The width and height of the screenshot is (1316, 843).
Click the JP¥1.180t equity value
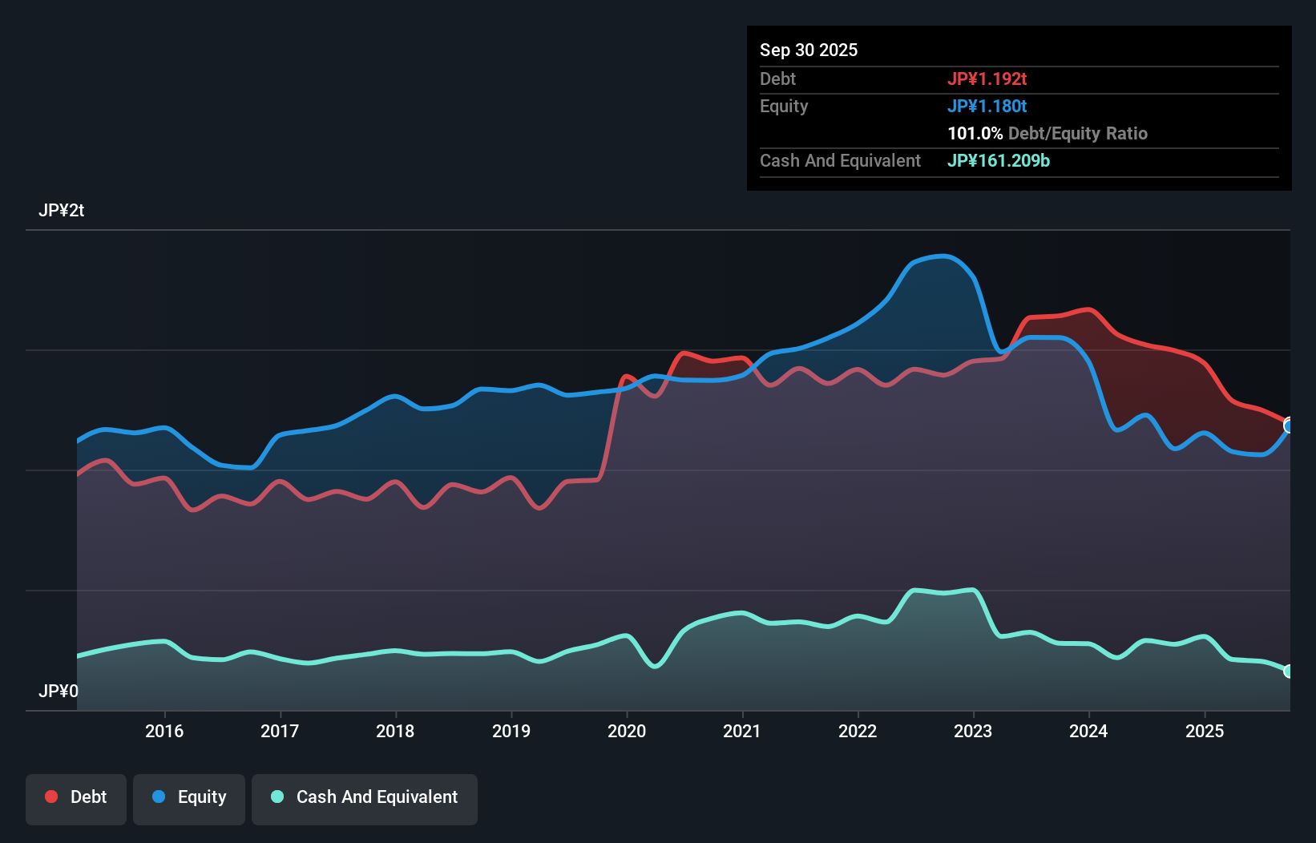(x=987, y=106)
